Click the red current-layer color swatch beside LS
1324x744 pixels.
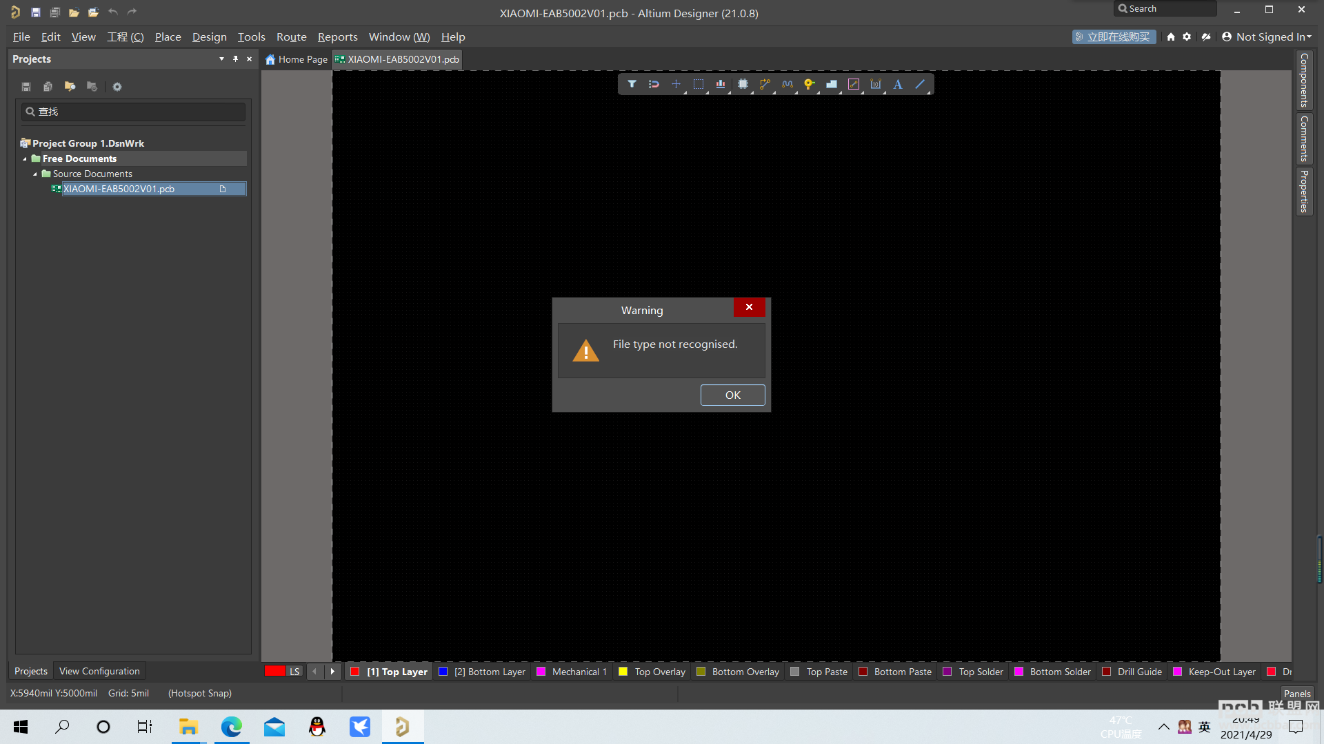(274, 672)
